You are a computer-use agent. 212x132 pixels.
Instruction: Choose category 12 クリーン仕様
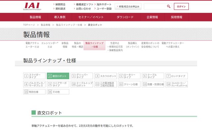pyautogui.click(x=129, y=84)
